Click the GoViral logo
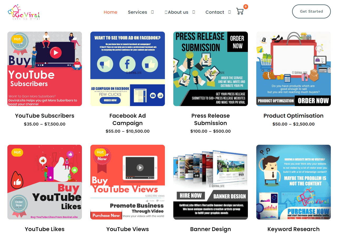344x235 pixels. [24, 12]
